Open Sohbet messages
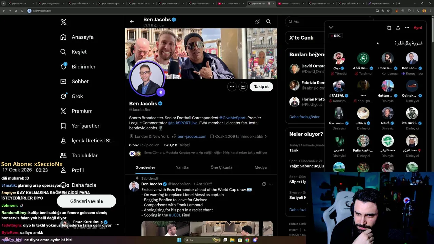434x244 pixels. tap(74, 81)
